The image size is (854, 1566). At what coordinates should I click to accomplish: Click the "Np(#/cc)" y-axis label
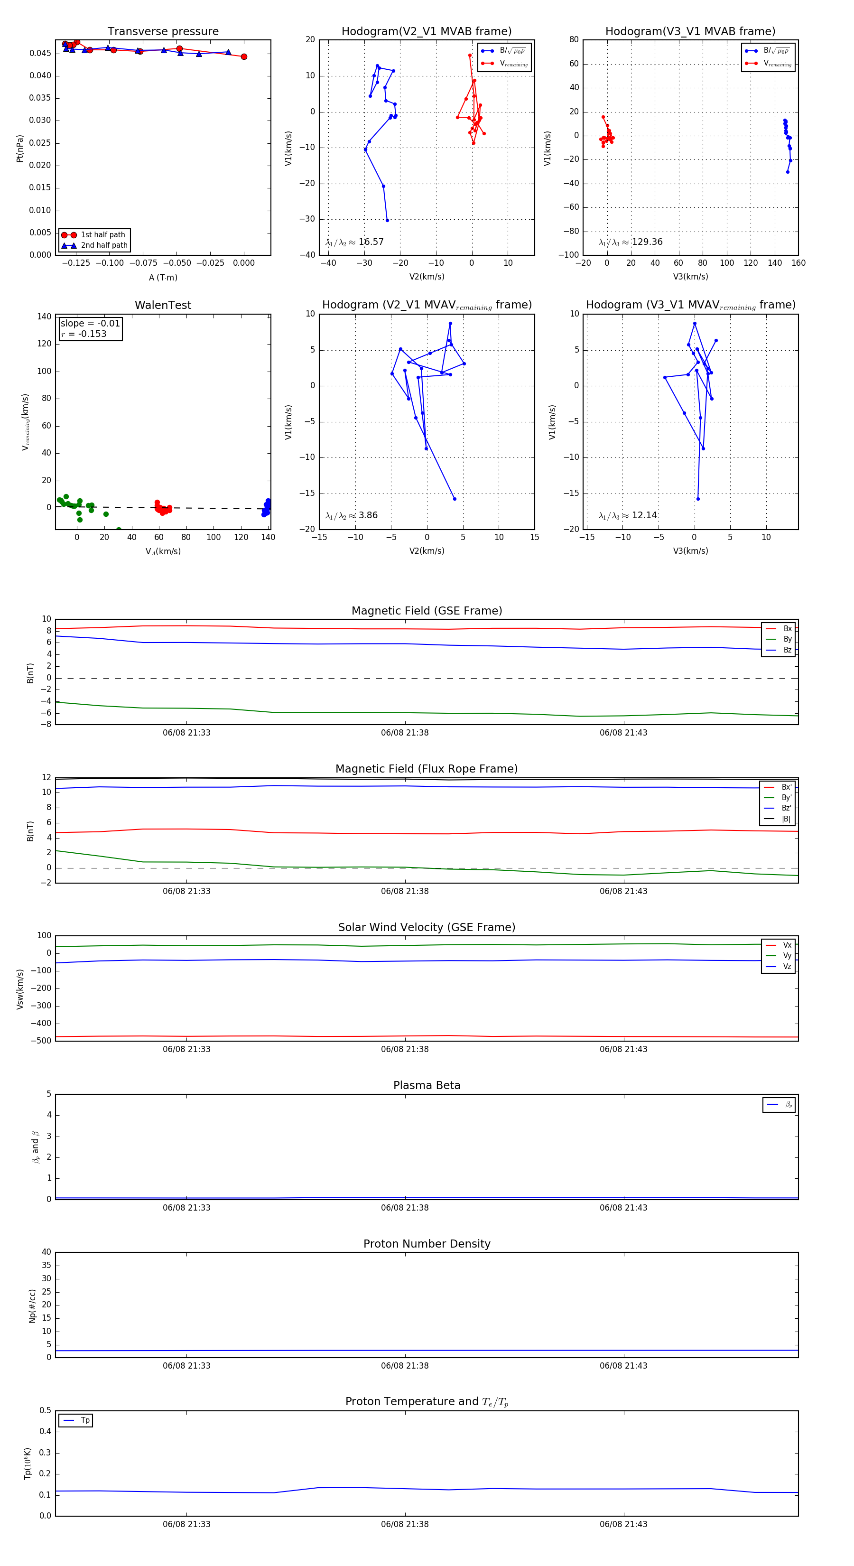coord(32,1305)
